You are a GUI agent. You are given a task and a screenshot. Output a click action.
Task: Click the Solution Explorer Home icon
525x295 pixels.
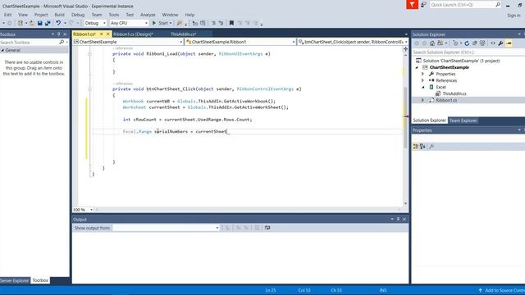(x=432, y=43)
